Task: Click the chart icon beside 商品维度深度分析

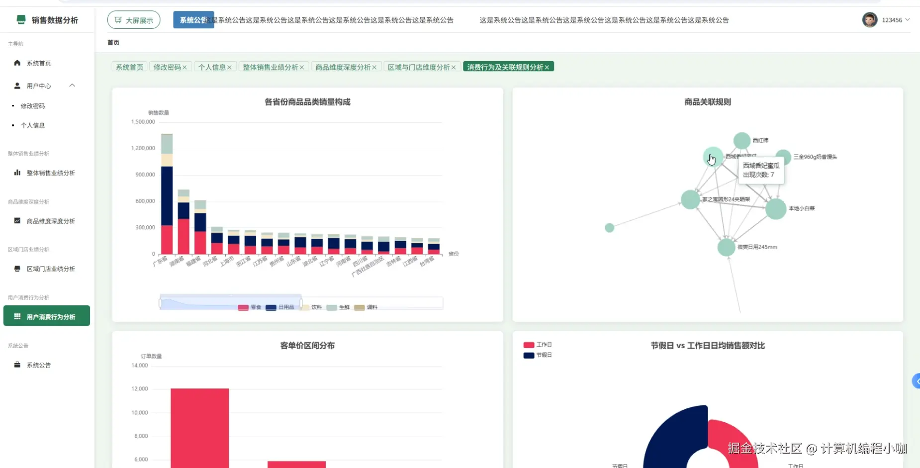Action: pyautogui.click(x=17, y=220)
